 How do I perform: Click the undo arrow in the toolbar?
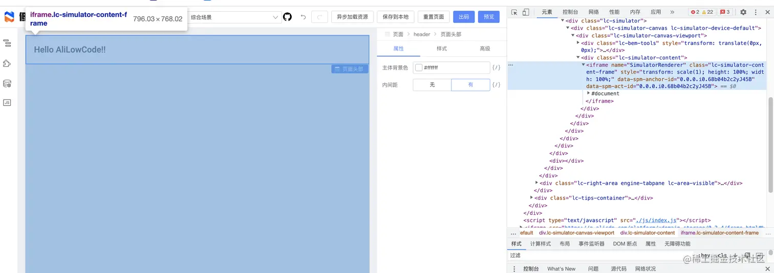(x=303, y=17)
